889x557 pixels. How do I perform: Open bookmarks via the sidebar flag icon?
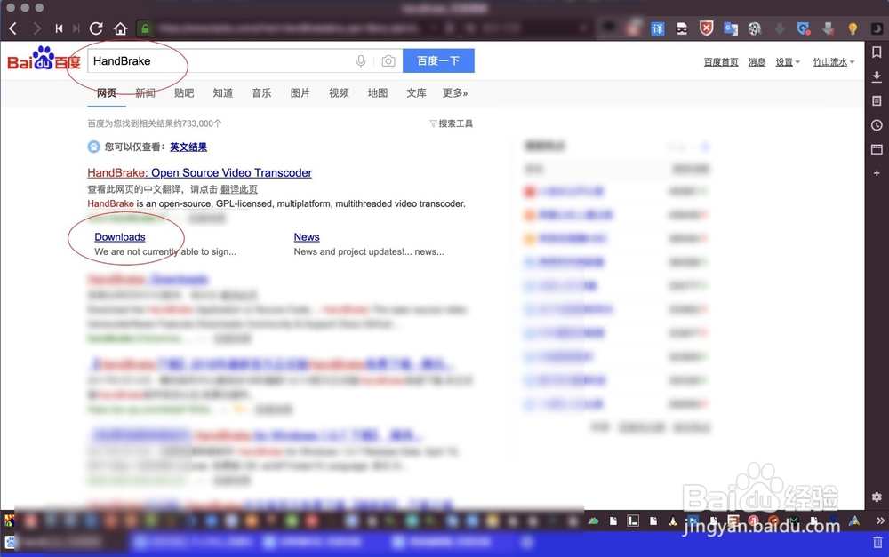tap(878, 53)
